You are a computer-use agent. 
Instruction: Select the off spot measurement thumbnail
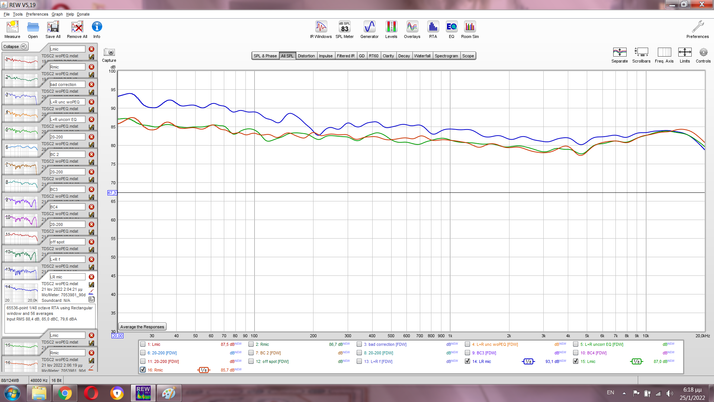click(x=21, y=255)
